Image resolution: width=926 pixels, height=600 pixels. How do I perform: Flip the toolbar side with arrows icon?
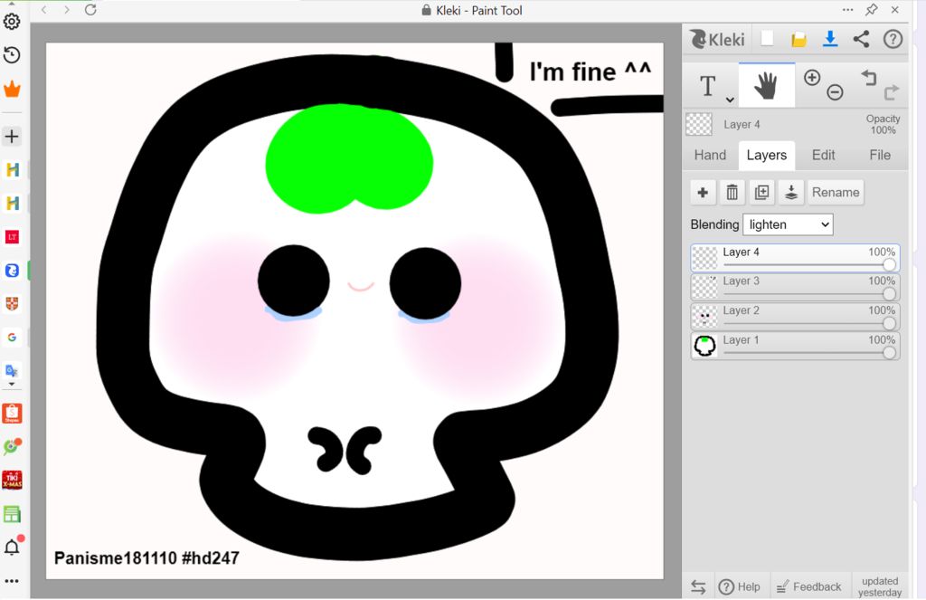tap(698, 586)
